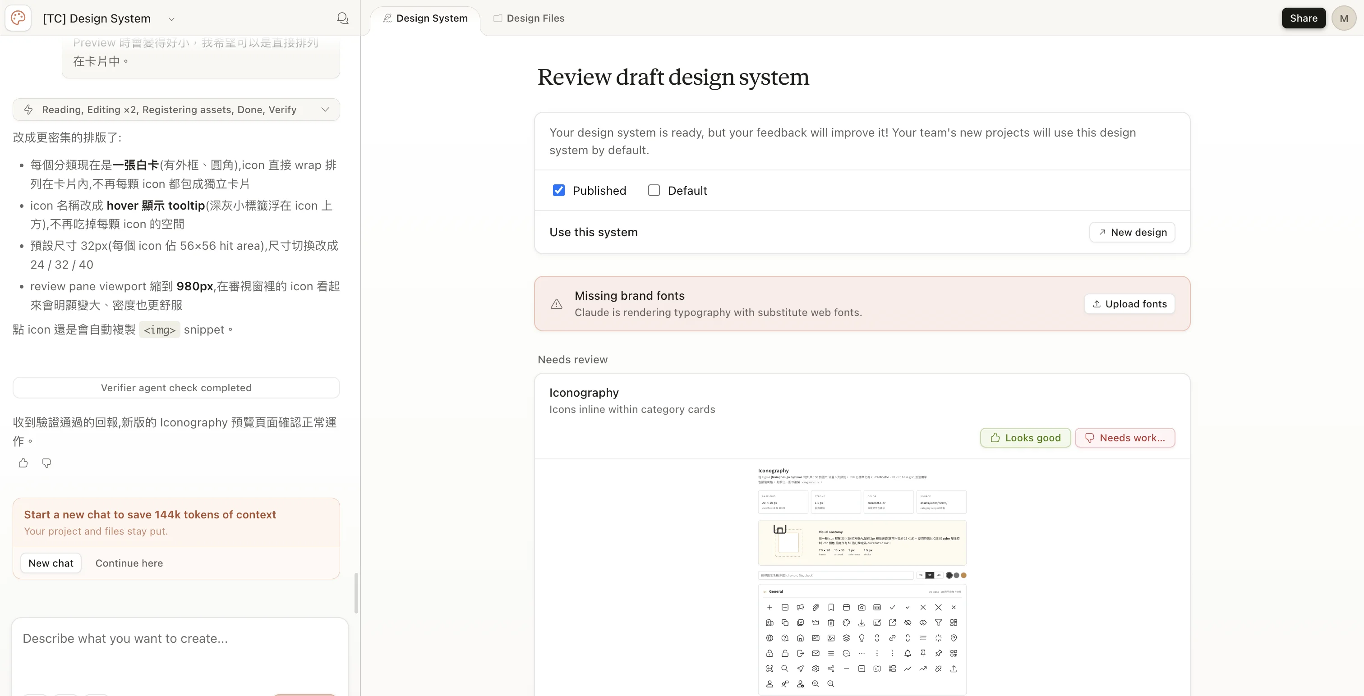Start a New chat
Image resolution: width=1364 pixels, height=696 pixels.
pyautogui.click(x=51, y=563)
